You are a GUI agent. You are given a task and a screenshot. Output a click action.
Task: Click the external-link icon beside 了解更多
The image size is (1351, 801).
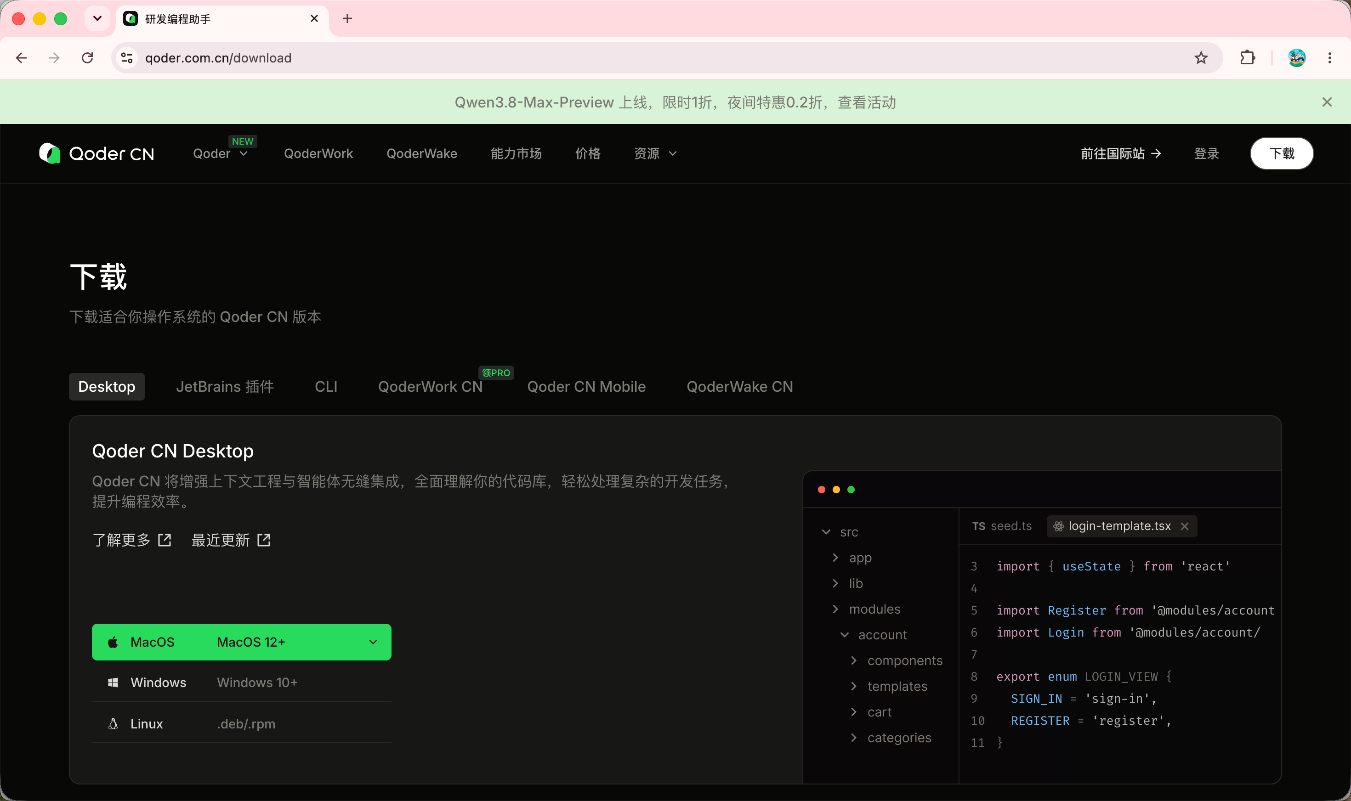point(165,540)
